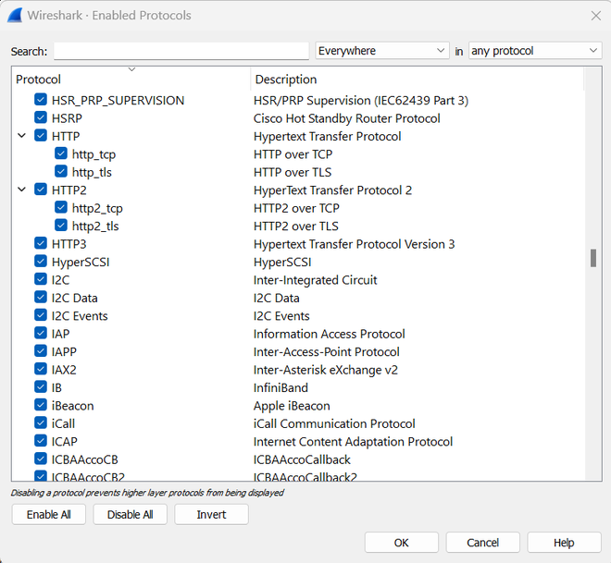Click the Hypertext Transfer Protocol description
Screen dimensions: 611x563
tap(328, 137)
